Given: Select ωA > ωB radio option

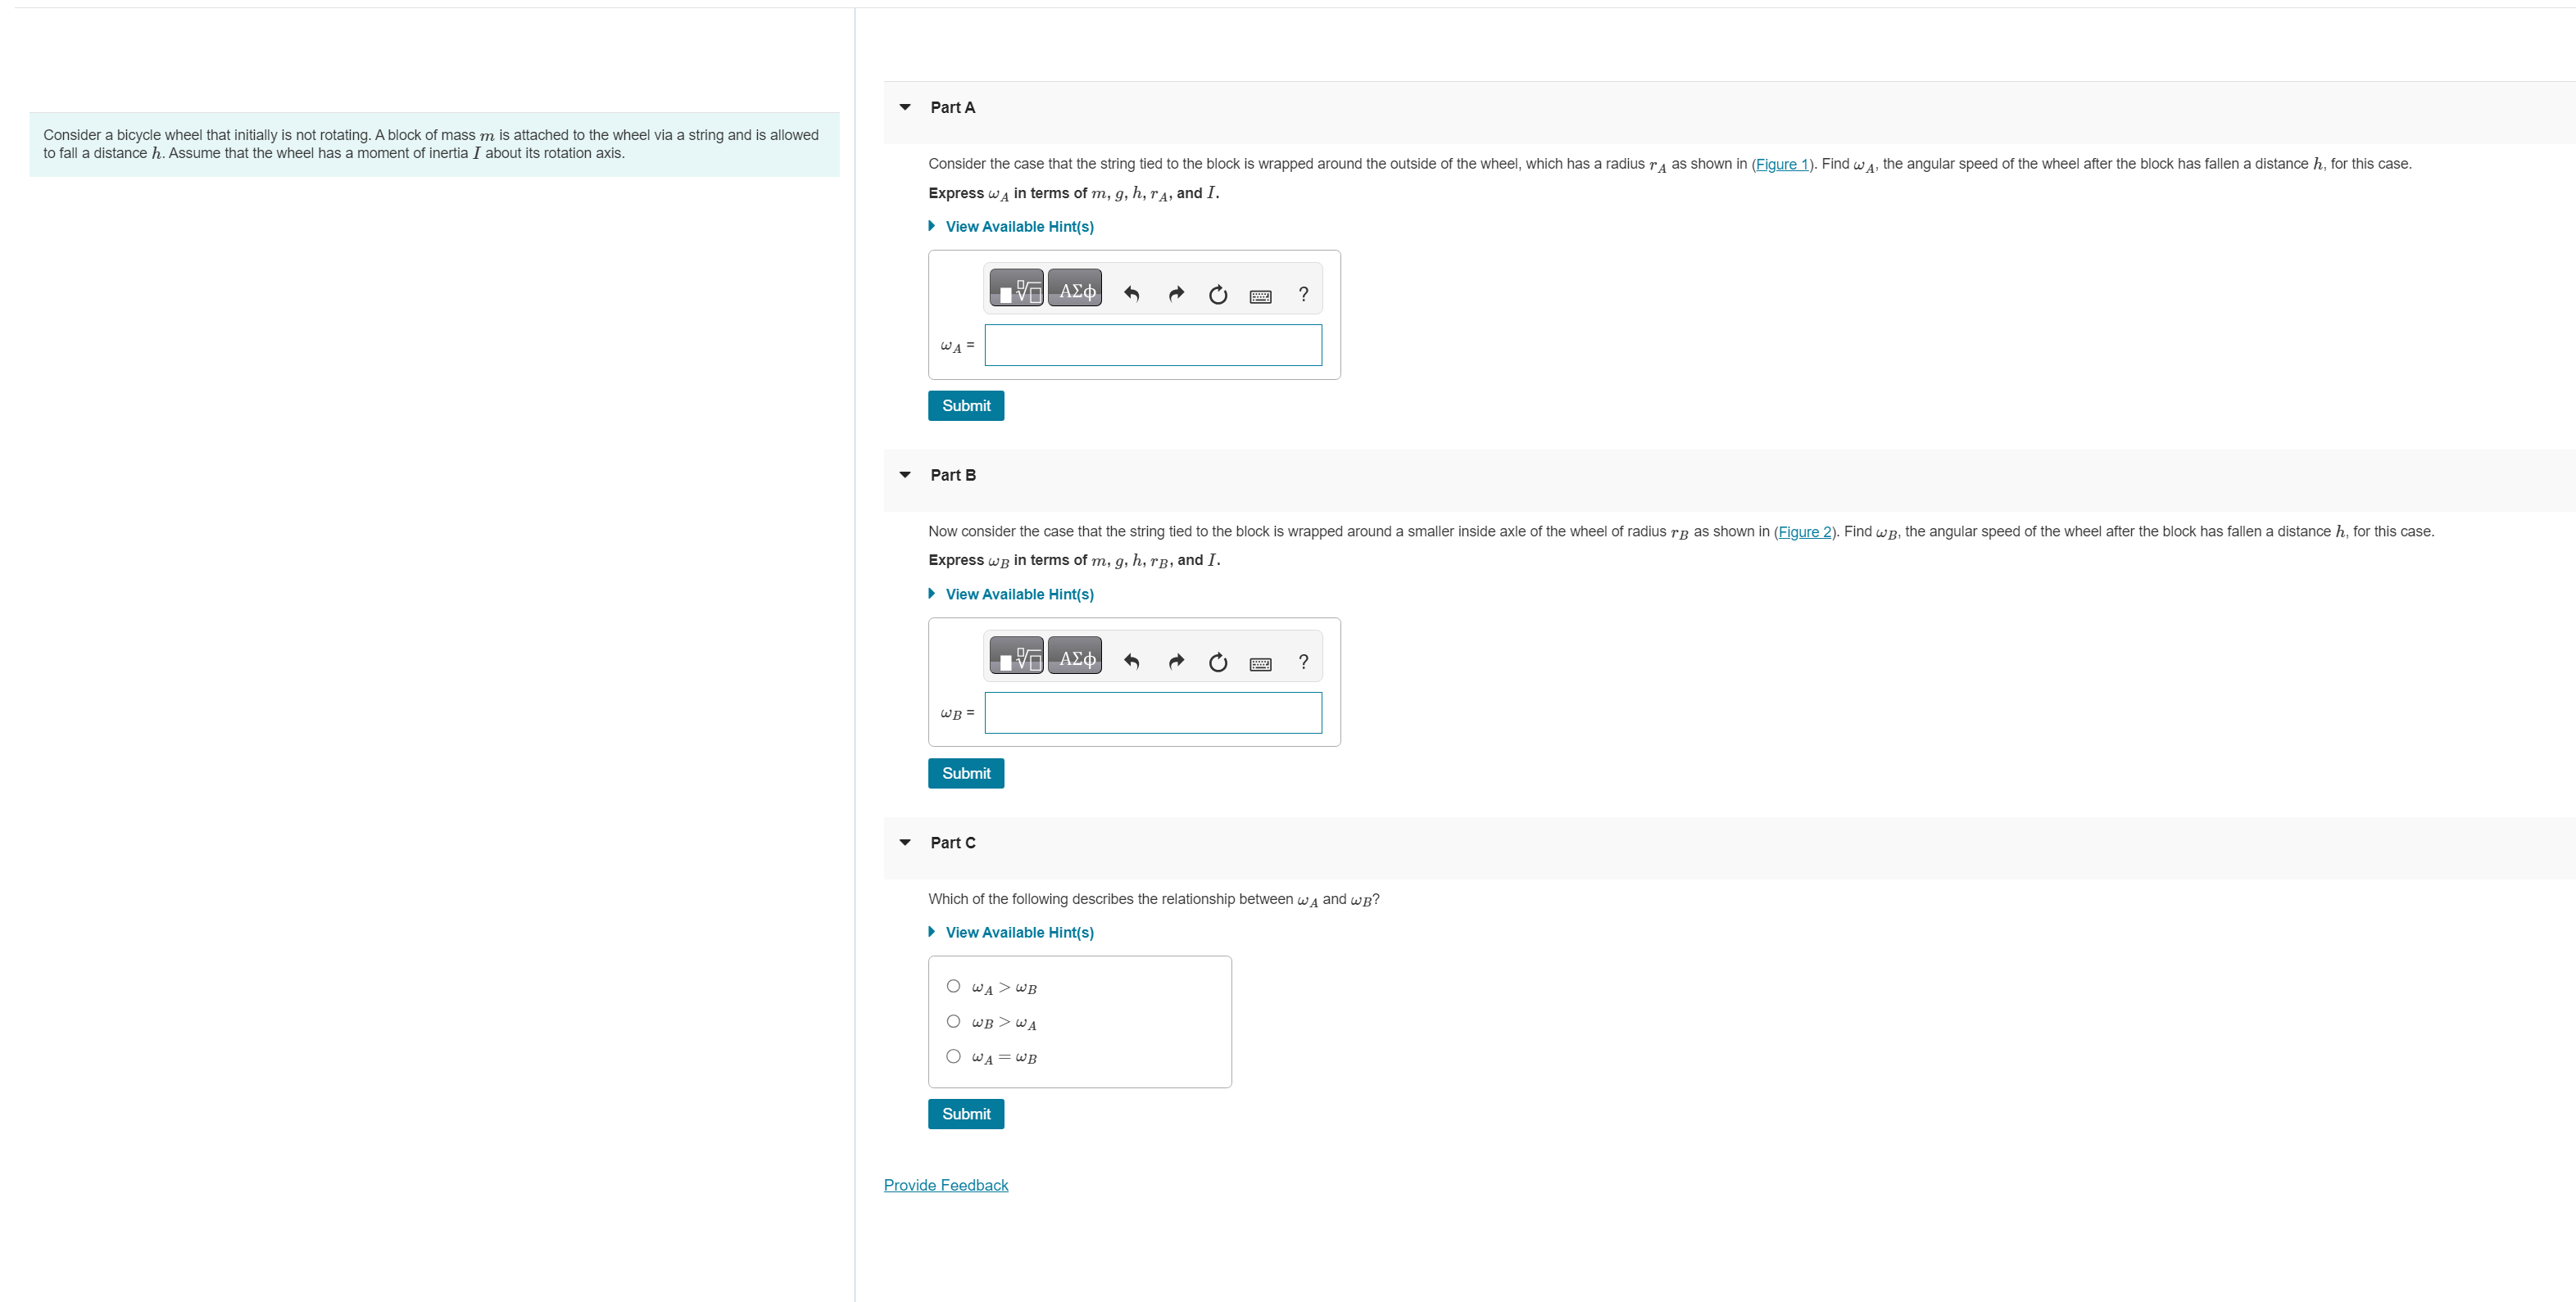Looking at the screenshot, I should [953, 986].
